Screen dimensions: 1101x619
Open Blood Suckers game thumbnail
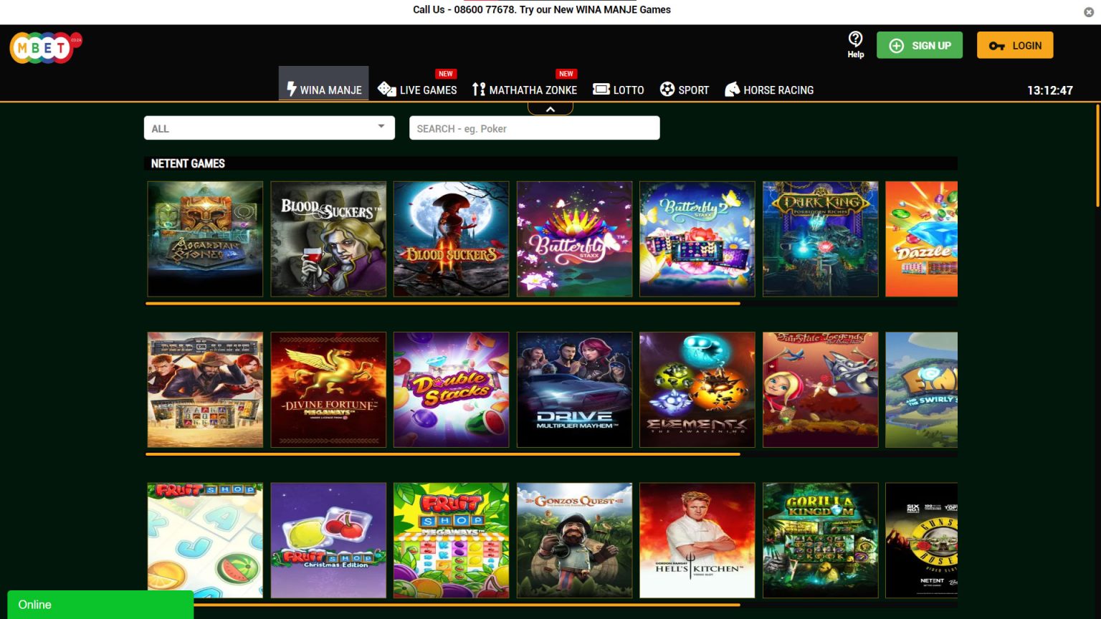tap(328, 239)
